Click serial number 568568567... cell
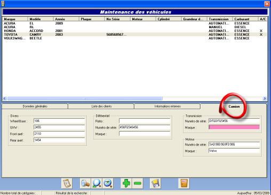Viewport: 271px width, 195px height. 116,35
